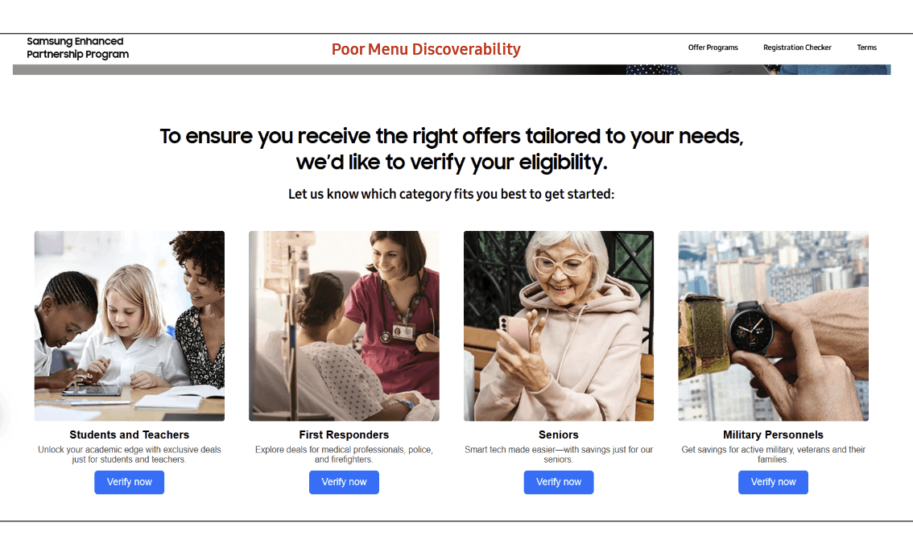Click the verify your eligibility headline
The width and height of the screenshot is (913, 552).
pyautogui.click(x=451, y=149)
